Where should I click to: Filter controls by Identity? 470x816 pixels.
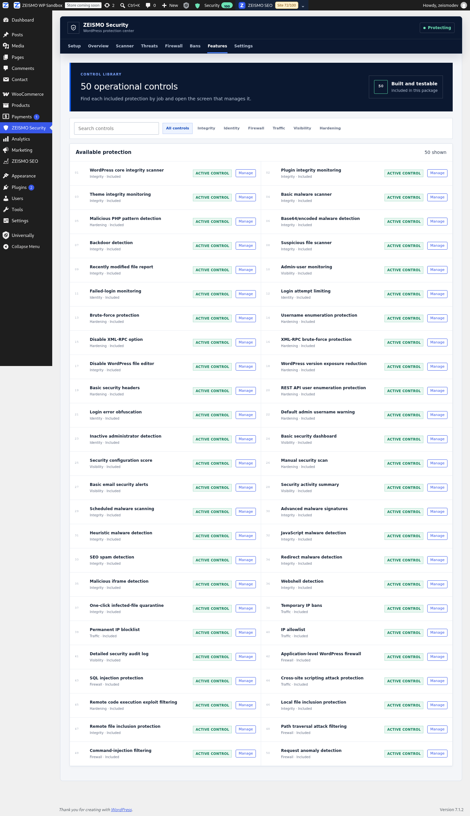point(232,128)
